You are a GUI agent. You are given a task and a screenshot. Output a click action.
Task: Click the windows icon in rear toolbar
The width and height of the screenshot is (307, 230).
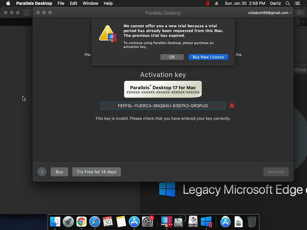tap(299, 13)
